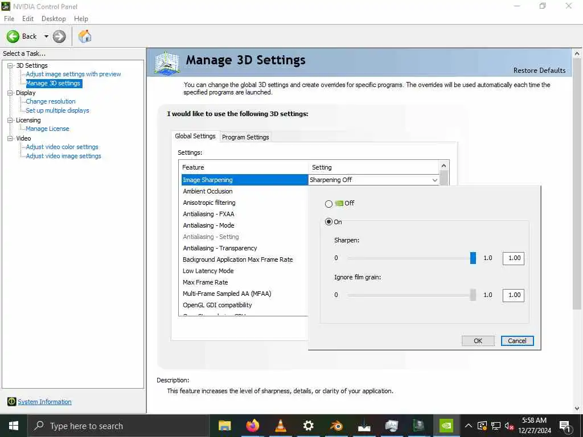Click the download tray icon in taskbar
The height and width of the screenshot is (437, 583).
pyautogui.click(x=364, y=426)
